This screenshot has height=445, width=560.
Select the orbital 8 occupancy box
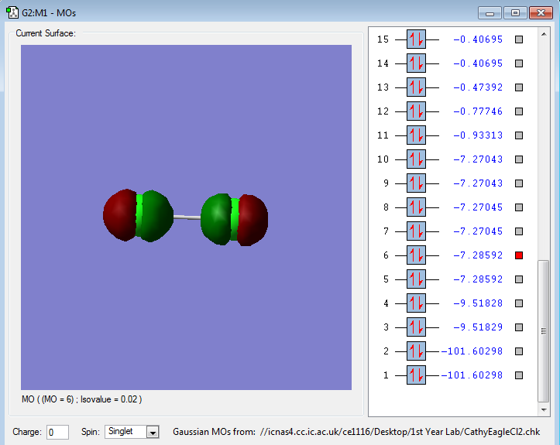click(x=416, y=207)
